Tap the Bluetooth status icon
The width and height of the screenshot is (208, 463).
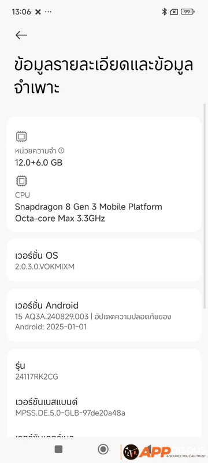[x=165, y=12]
